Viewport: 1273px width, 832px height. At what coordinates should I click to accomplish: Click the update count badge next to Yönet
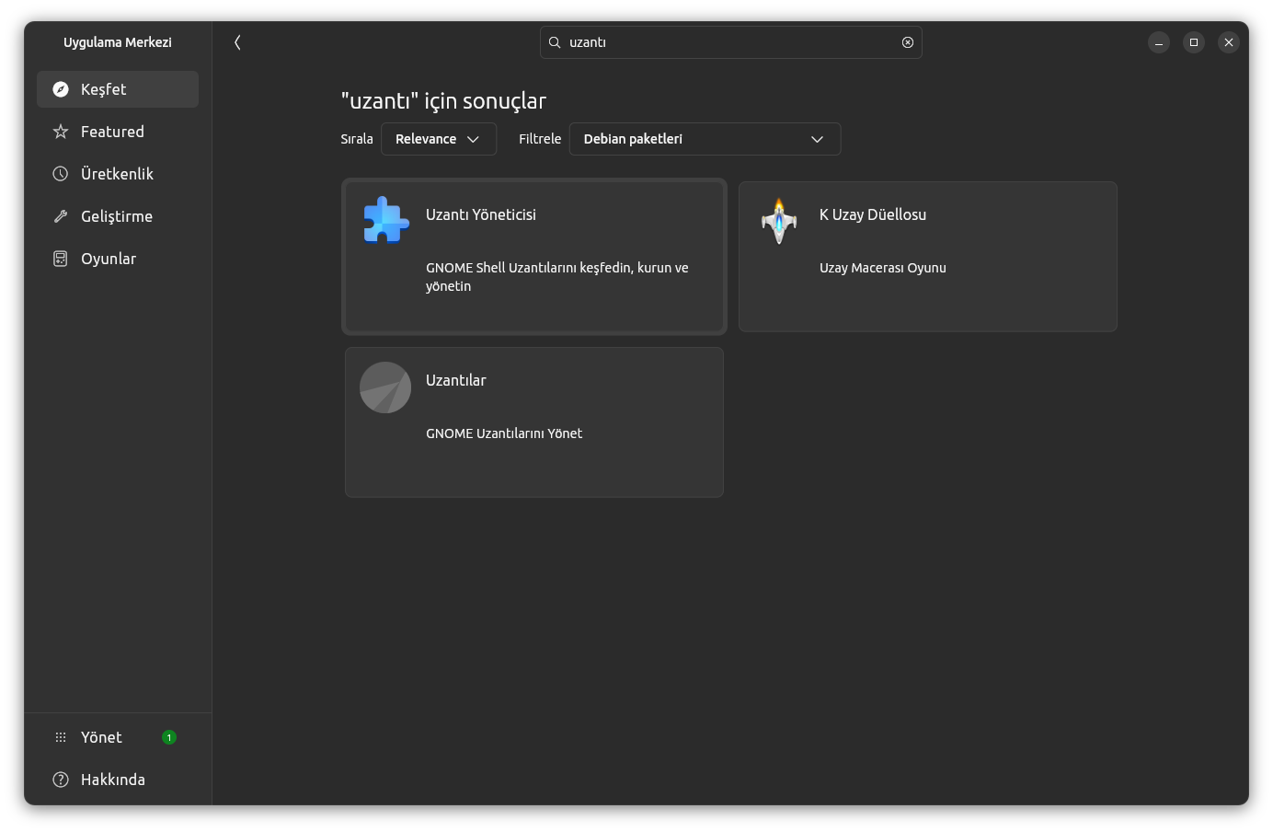169,737
